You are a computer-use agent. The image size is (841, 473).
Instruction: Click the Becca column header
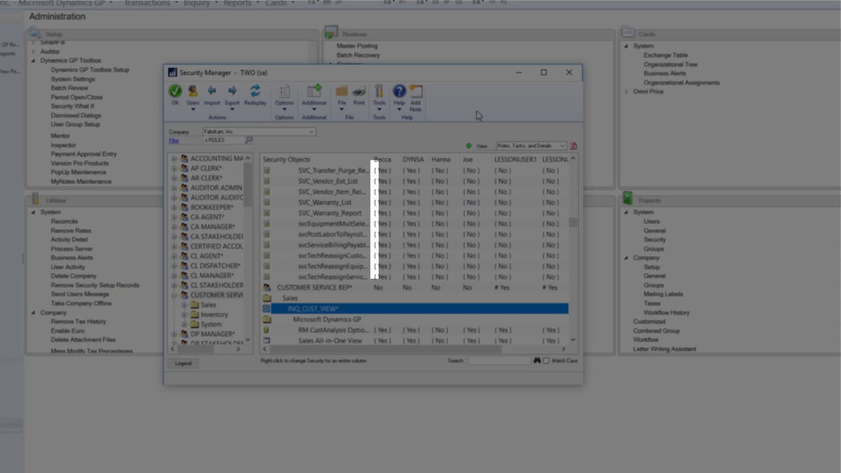382,159
